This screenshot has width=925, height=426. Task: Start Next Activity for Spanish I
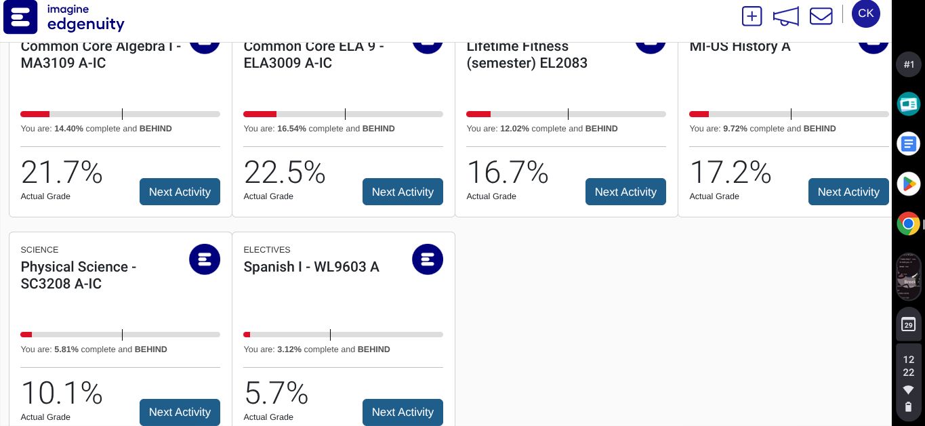tap(403, 412)
